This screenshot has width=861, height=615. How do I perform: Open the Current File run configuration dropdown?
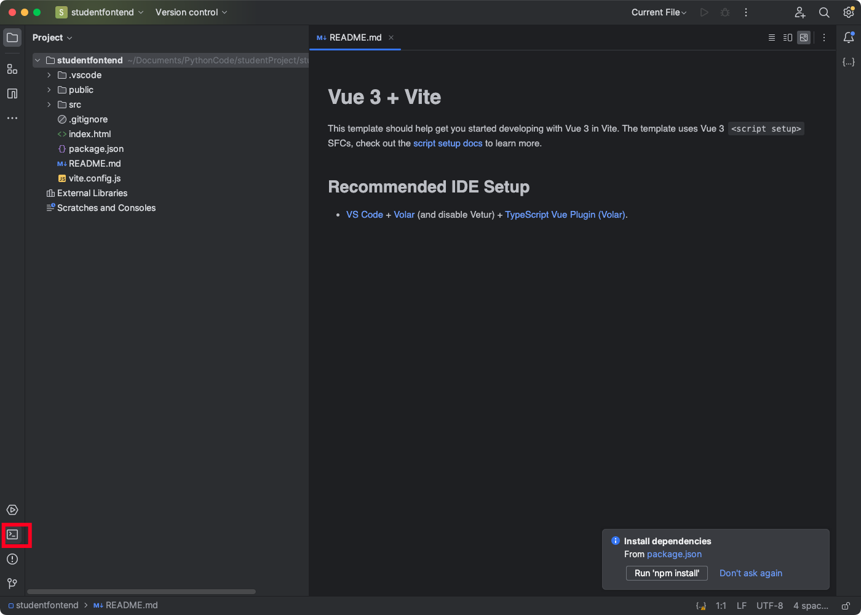tap(659, 12)
